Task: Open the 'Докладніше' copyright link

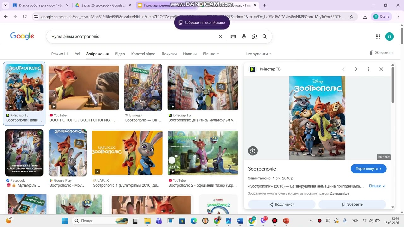Action: click(340, 194)
